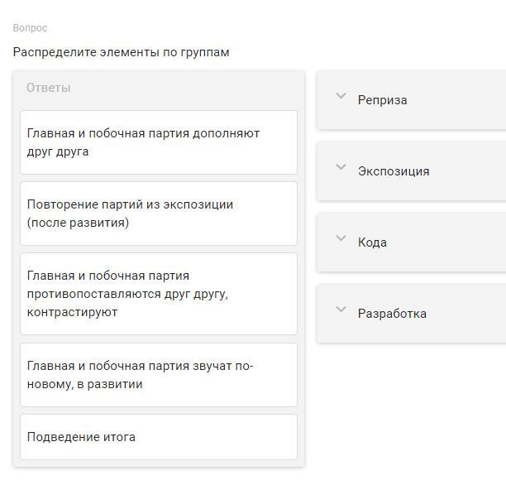506x485 pixels.
Task: Expand the Экспозиция group chevron
Action: (340, 168)
